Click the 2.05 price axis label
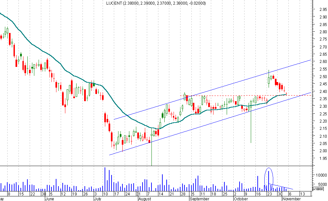This screenshot has height=201, width=328. (323, 144)
